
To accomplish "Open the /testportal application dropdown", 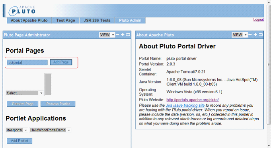I will coord(17,130).
